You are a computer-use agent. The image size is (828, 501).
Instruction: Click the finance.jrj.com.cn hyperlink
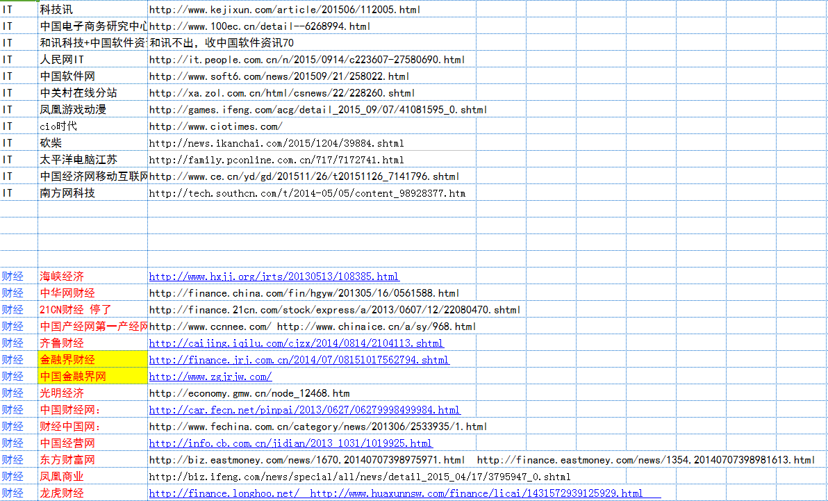click(299, 360)
